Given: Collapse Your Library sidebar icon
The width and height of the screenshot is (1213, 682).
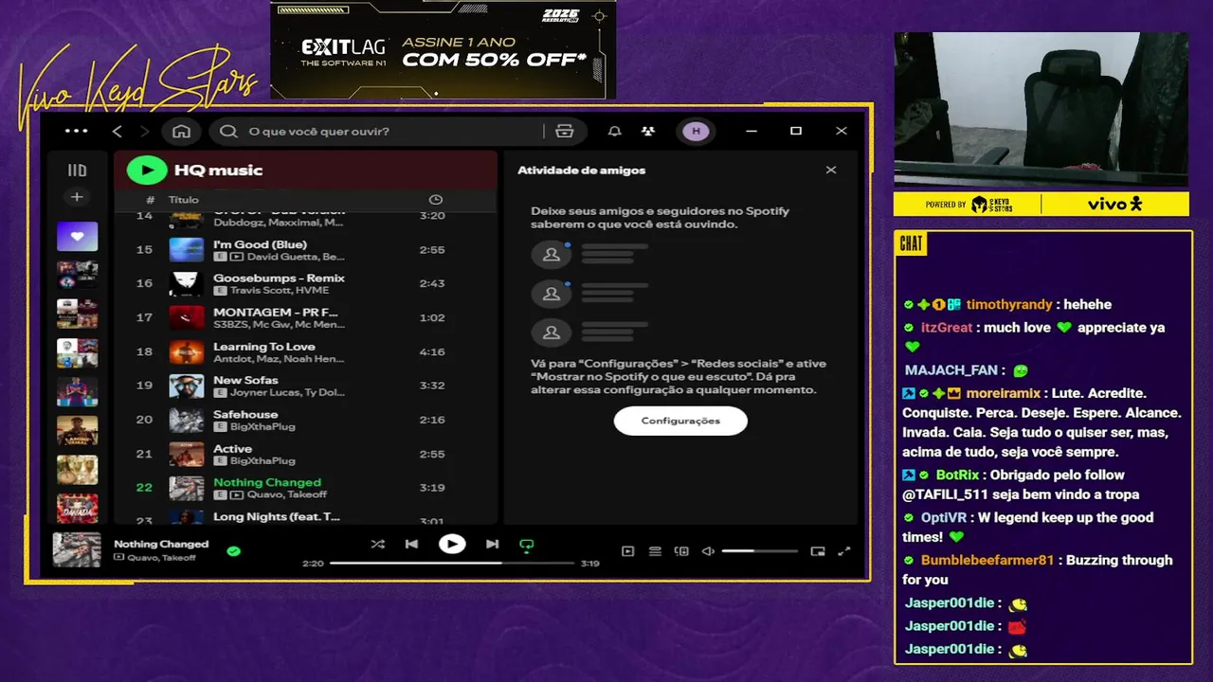Looking at the screenshot, I should tap(77, 170).
